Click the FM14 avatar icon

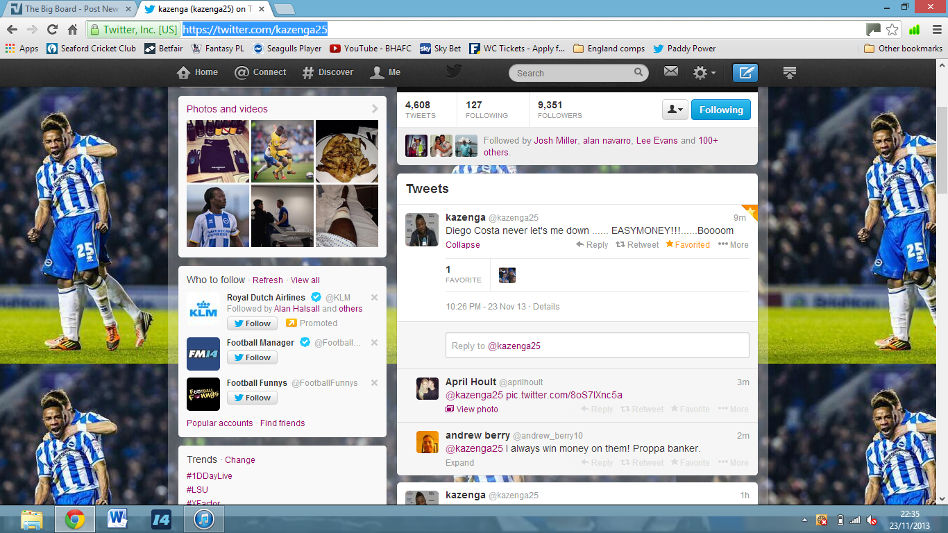(203, 354)
